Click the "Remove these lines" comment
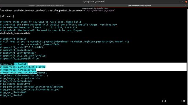The image size is (188, 105). [41, 22]
